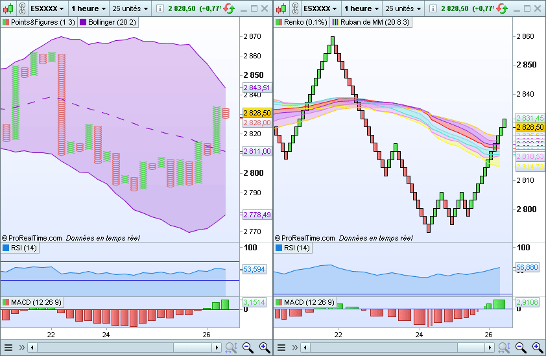Open the 1 heure timeframe dropdown in right chart

[x=361, y=9]
